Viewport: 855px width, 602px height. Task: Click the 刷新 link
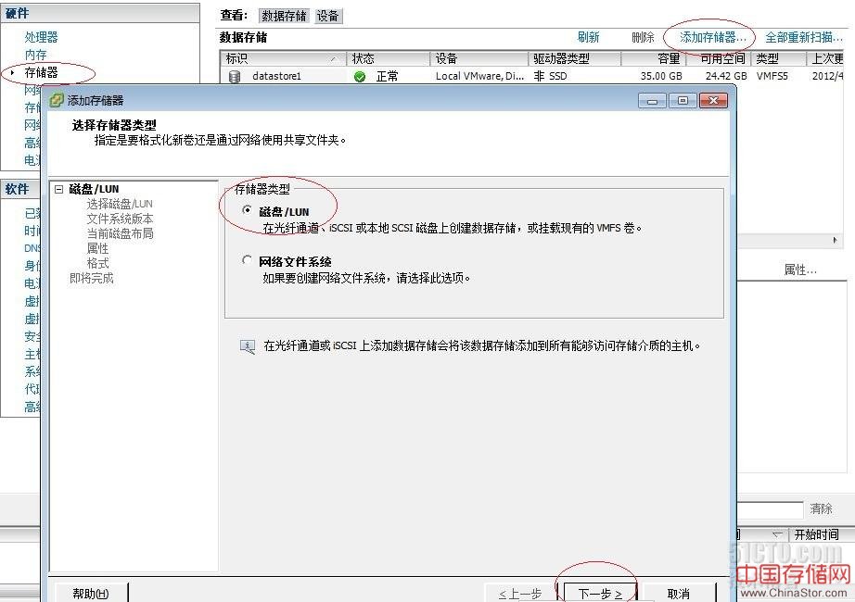click(x=588, y=37)
